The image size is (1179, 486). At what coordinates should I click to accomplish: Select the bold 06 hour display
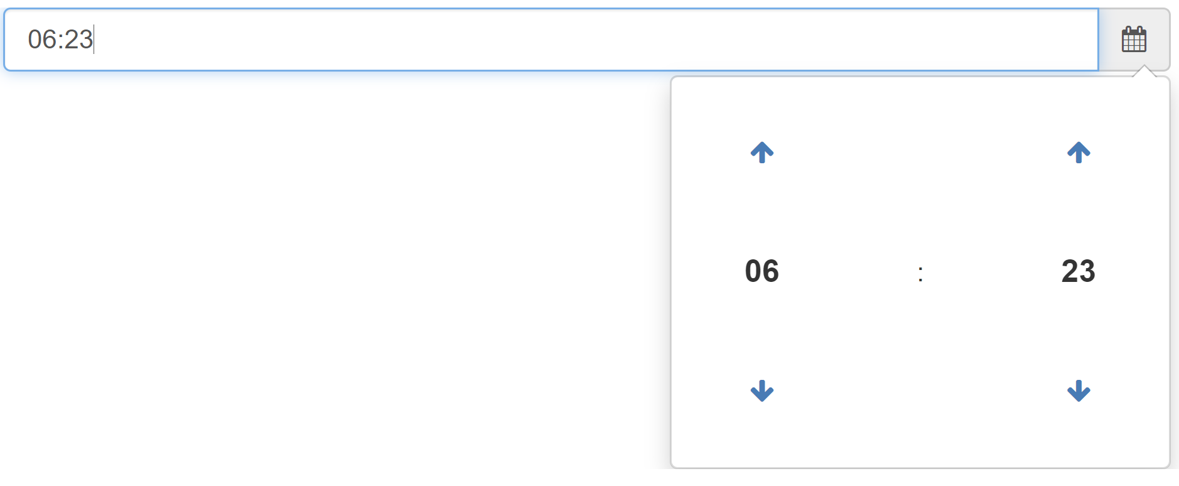[x=762, y=271]
